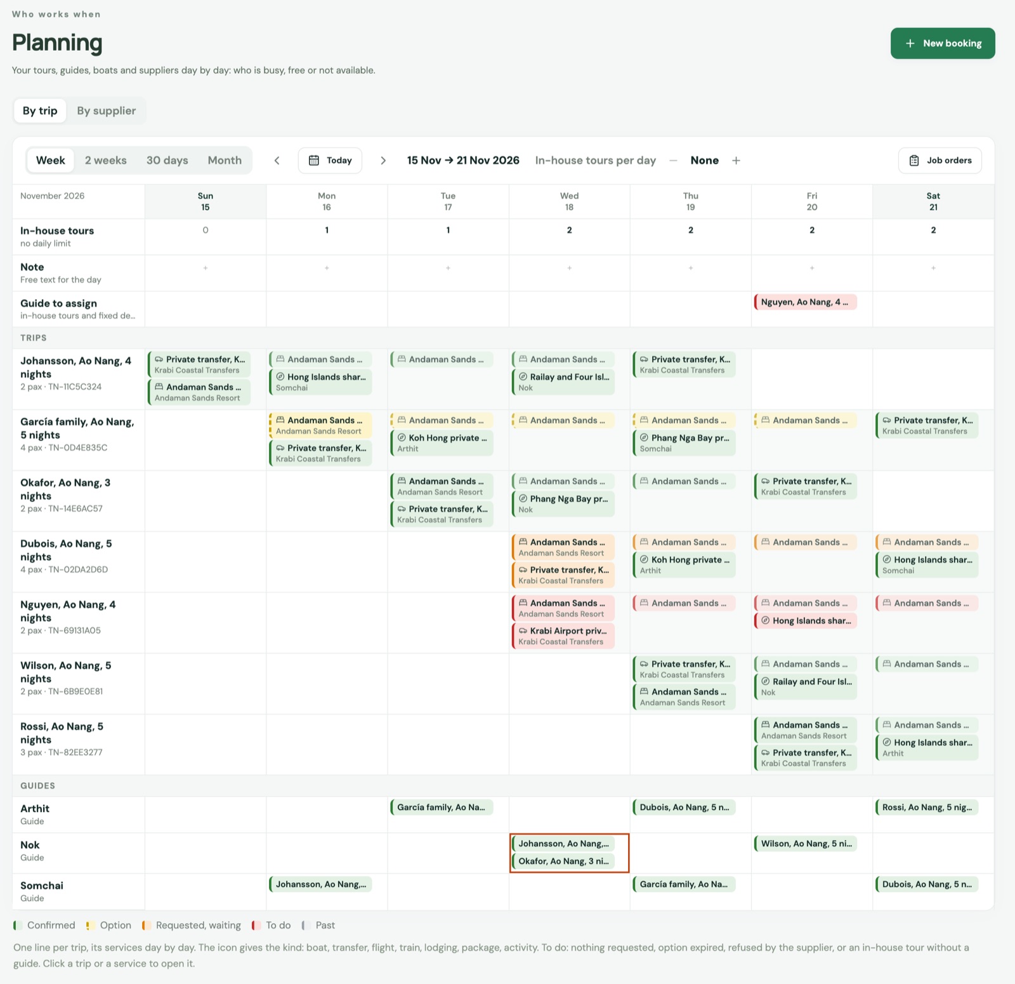Open Wilson's Railay and Four Islands on Friday
1015x984 pixels.
pyautogui.click(x=806, y=686)
